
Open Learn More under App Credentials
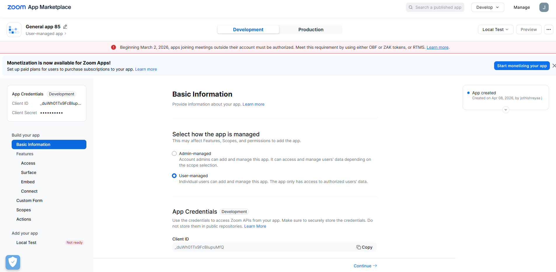pos(255,226)
